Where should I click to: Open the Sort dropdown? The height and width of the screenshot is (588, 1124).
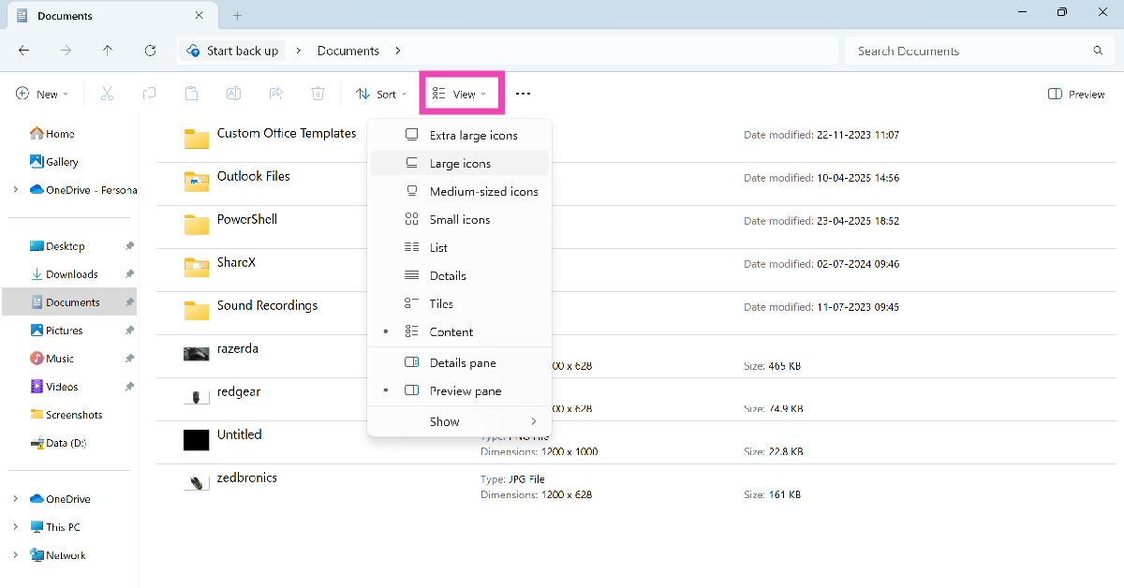tap(381, 94)
